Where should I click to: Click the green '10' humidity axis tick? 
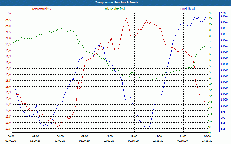(211, 121)
